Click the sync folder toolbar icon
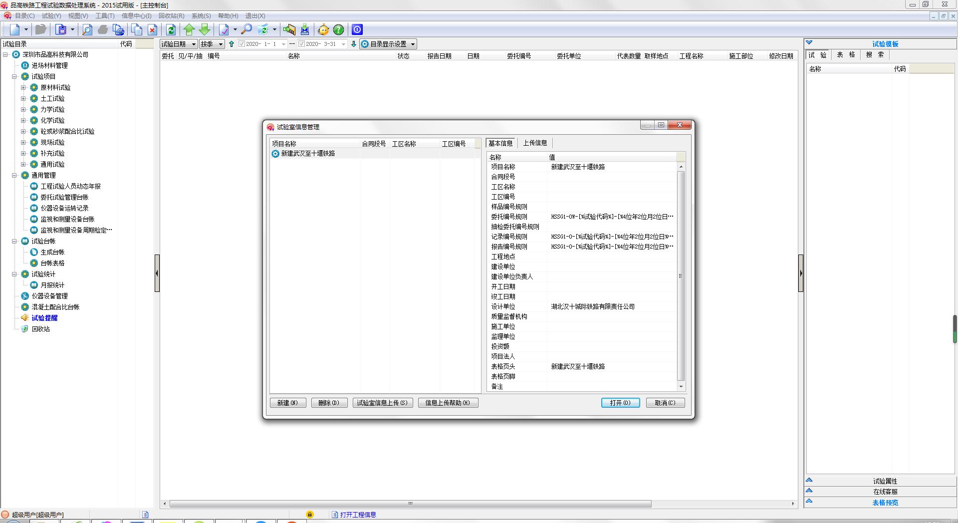This screenshot has width=958, height=523. click(x=263, y=29)
